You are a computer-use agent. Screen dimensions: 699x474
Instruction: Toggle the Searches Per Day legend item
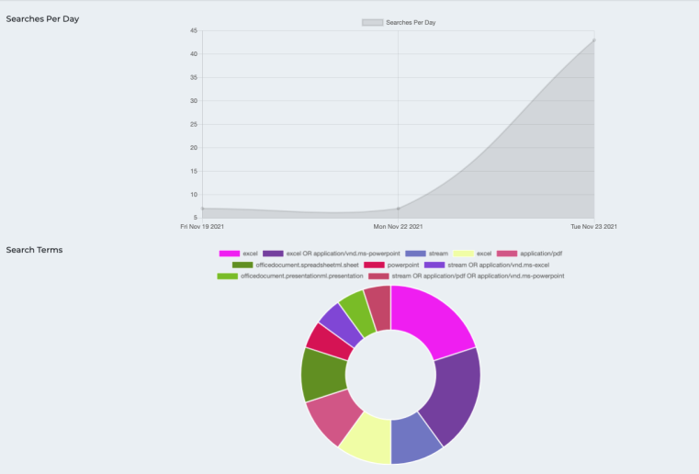coord(398,22)
